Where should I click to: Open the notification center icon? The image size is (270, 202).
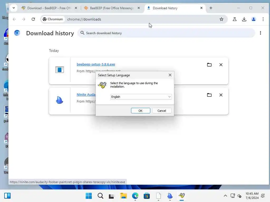coord(263,196)
